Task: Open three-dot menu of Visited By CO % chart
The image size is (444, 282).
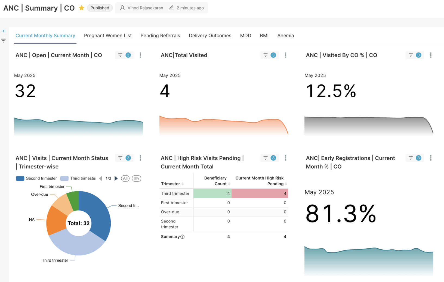Action: [x=431, y=55]
